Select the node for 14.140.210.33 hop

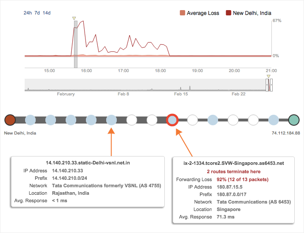point(111,119)
